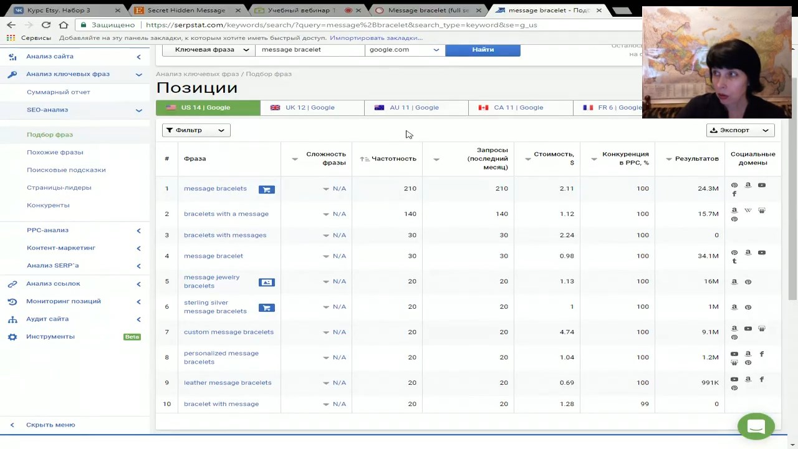798x449 pixels.
Task: Click the chain link icon for Анализ ссылок
Action: (x=12, y=284)
